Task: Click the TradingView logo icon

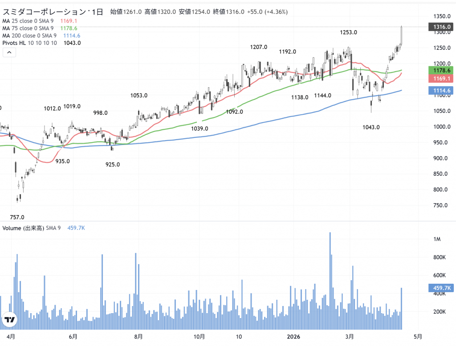Action: (10, 319)
